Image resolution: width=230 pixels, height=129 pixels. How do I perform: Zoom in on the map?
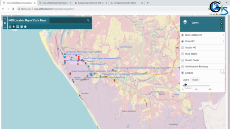(x=5, y=19)
